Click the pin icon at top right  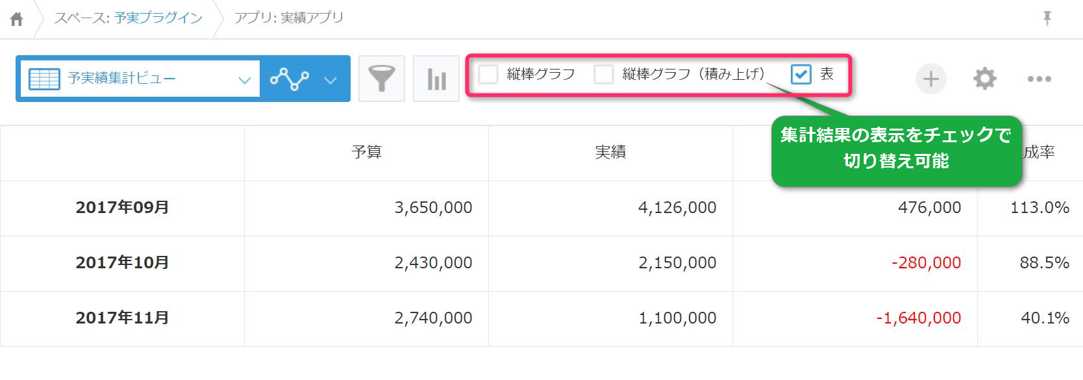(1047, 18)
